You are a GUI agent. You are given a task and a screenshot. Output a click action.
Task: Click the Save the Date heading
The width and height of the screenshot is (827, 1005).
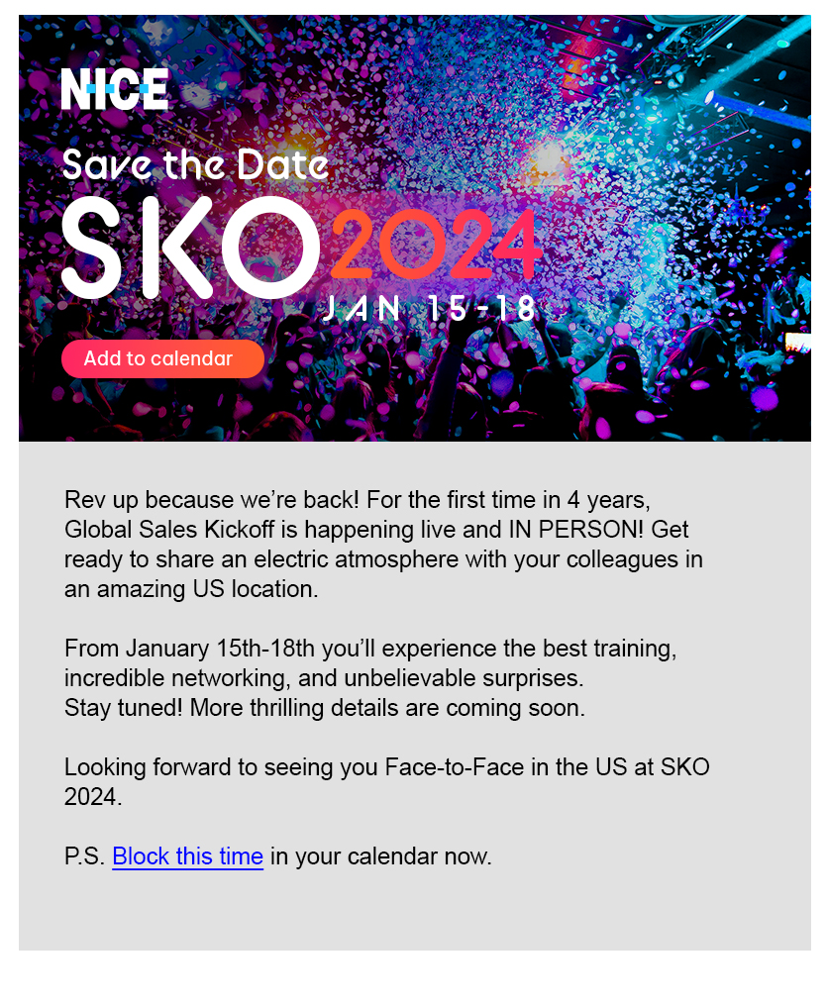click(195, 164)
